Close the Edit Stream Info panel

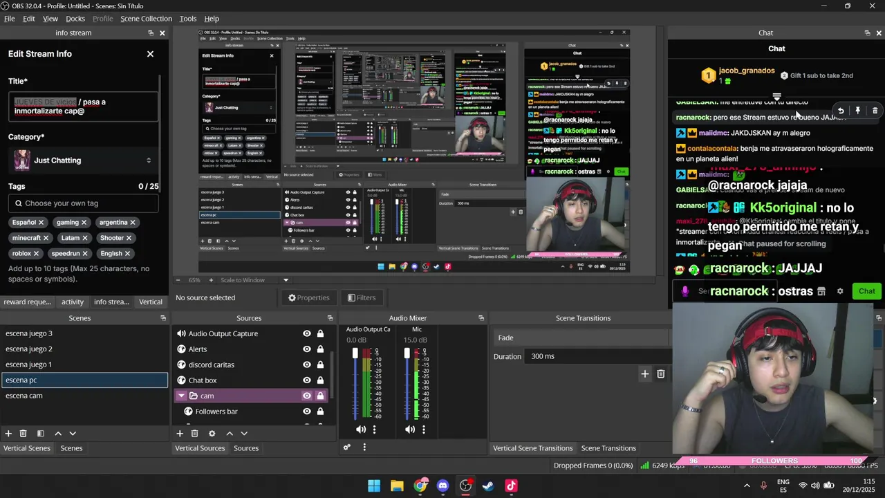tap(150, 54)
